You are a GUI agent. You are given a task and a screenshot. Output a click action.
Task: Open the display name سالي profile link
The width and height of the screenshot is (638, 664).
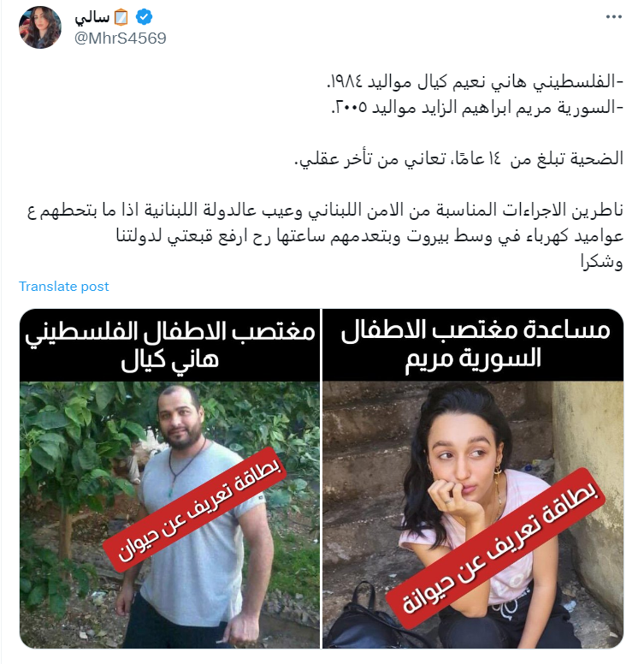pos(92,17)
